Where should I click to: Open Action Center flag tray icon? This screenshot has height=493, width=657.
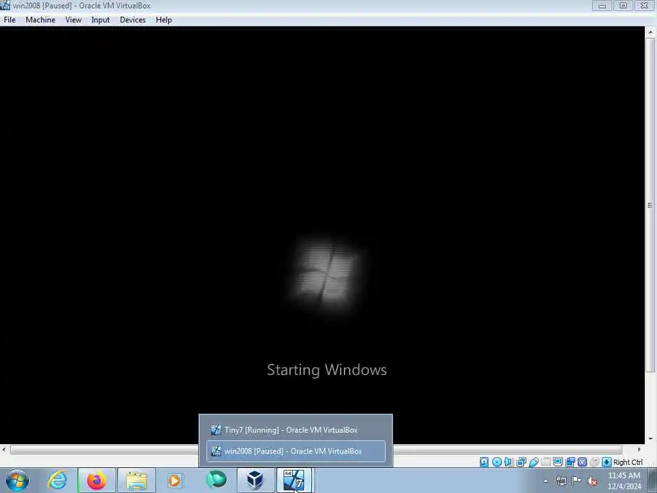coord(577,481)
